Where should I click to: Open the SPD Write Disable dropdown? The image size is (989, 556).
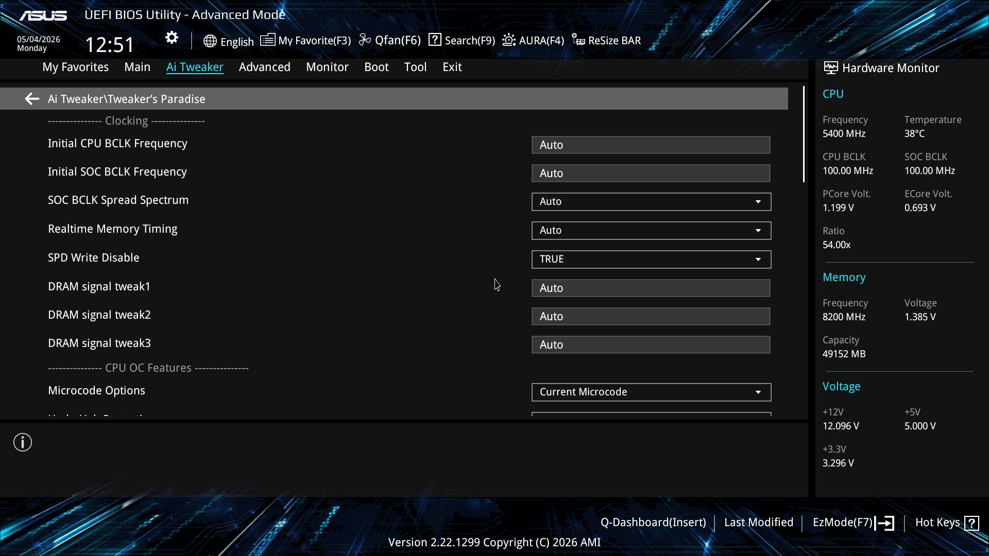pyautogui.click(x=651, y=259)
